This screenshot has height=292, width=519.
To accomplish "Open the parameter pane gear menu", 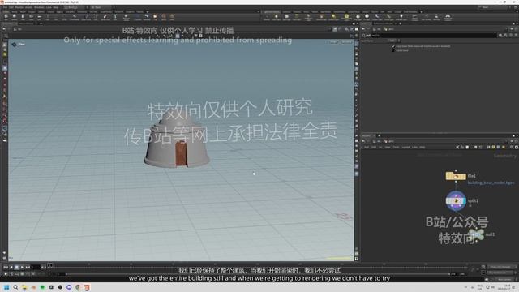I will point(500,35).
